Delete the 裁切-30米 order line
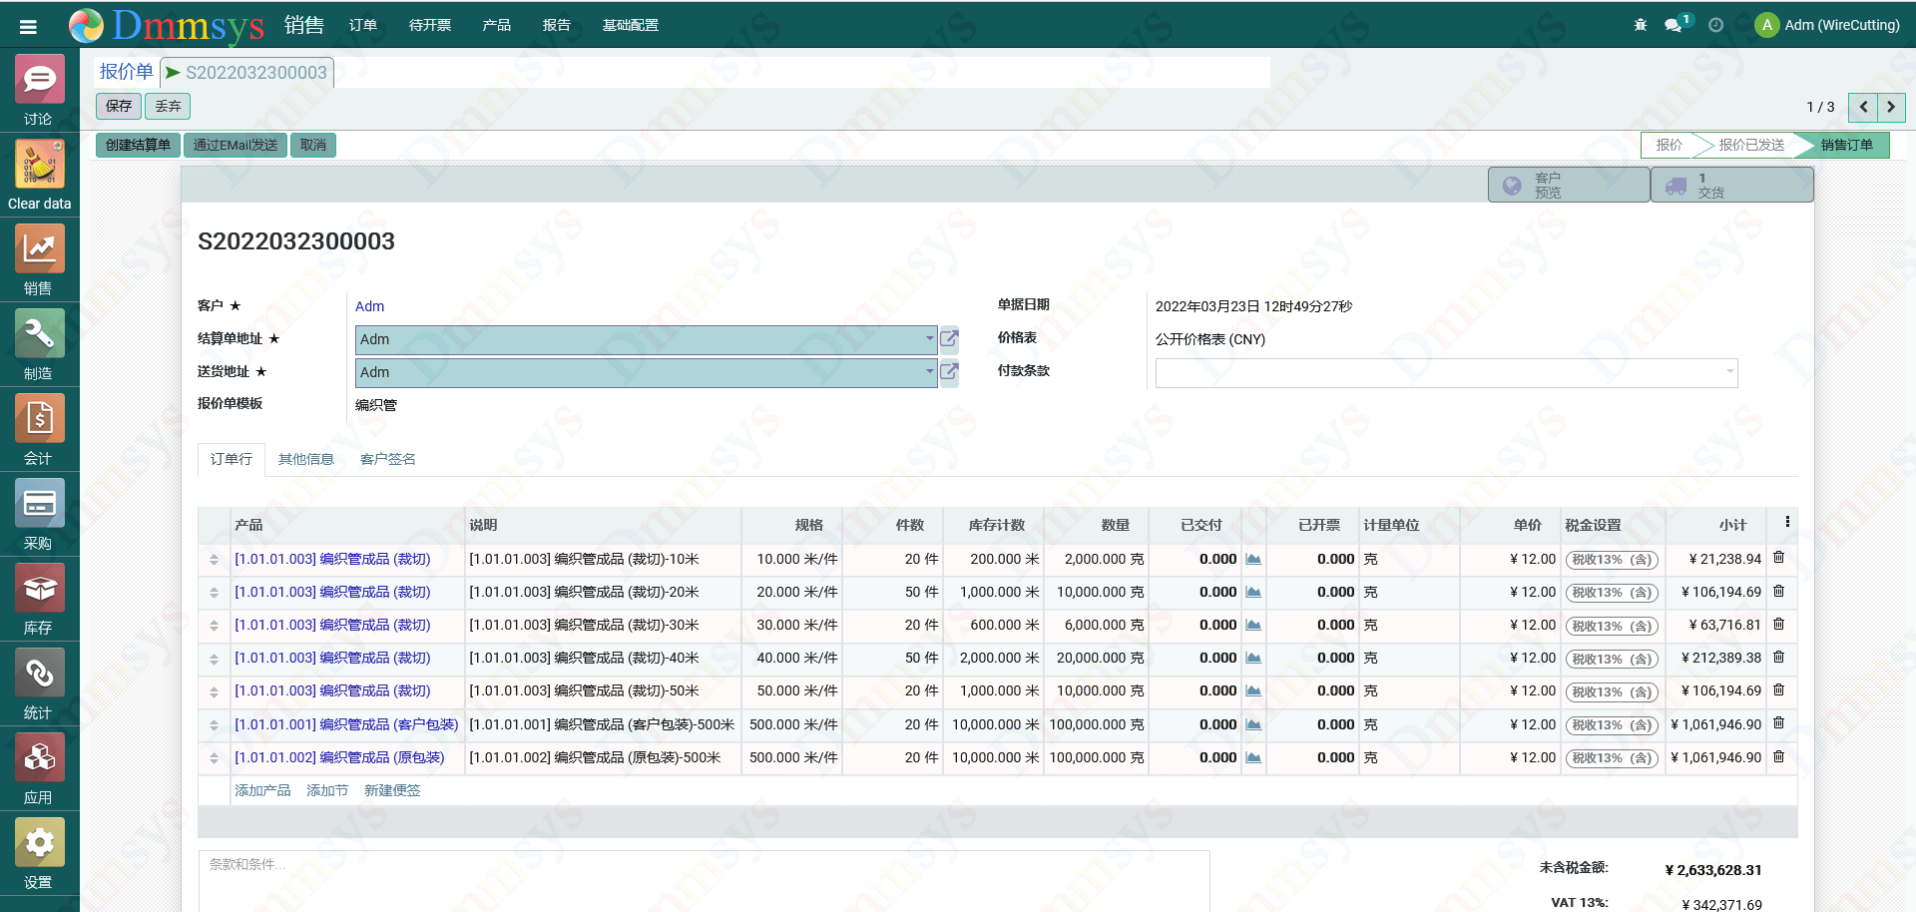This screenshot has width=1916, height=912. pos(1778,624)
